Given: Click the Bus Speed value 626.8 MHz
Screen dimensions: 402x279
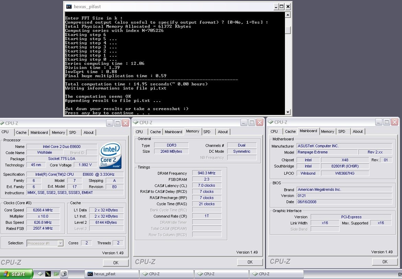Looking at the screenshot, I should [43, 222].
